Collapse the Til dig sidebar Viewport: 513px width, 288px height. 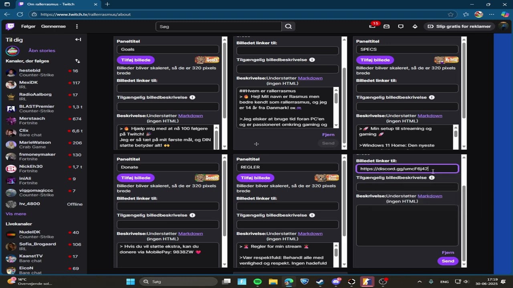pos(78,40)
